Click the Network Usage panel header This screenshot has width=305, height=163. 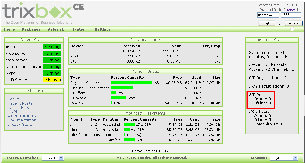click(145, 40)
